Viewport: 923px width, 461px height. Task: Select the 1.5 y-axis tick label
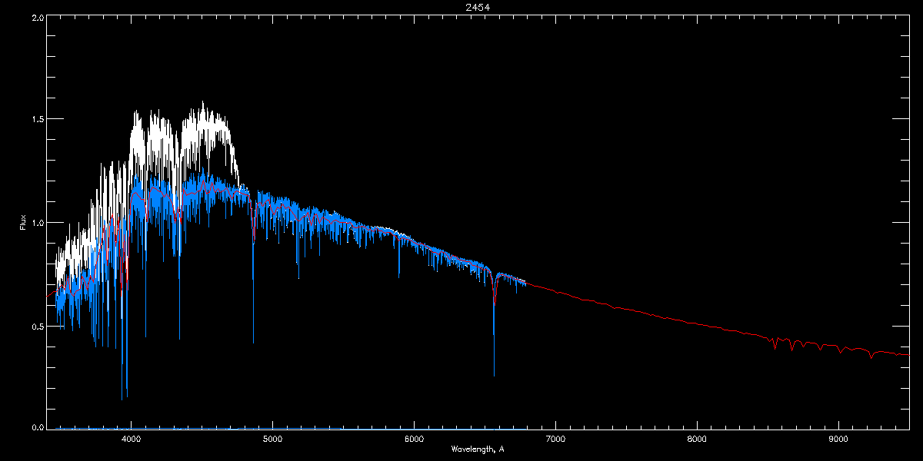[38, 120]
